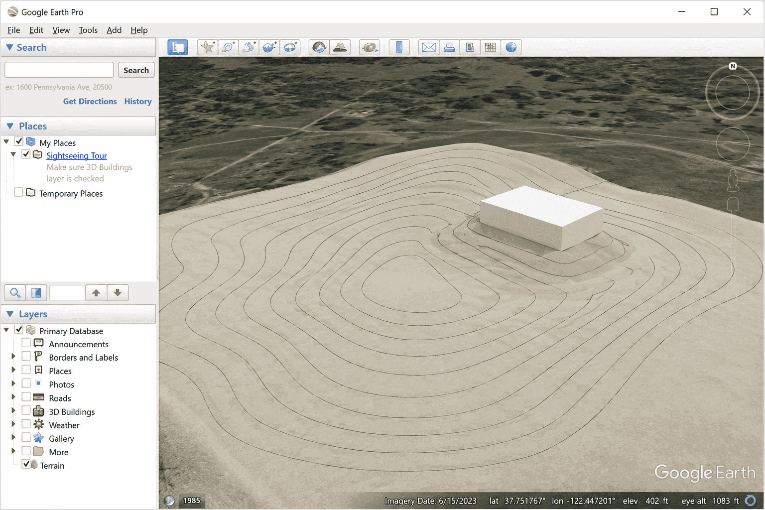
Task: Click the Search button
Action: (x=136, y=70)
